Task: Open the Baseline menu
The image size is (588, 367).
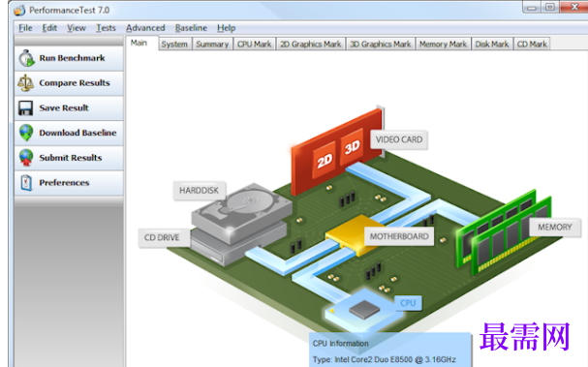Action: [x=191, y=28]
